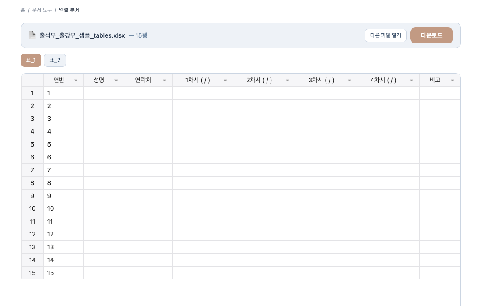Image resolution: width=491 pixels, height=306 pixels.
Task: Select row header 12
Action: point(32,234)
